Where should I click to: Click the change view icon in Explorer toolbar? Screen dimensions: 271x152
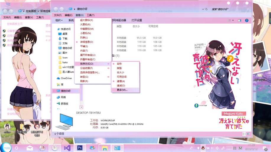click(x=229, y=20)
